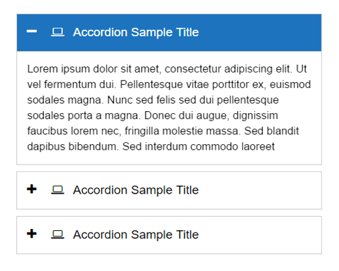Click the plus icon of the second accordion
339x271 pixels.
point(32,189)
